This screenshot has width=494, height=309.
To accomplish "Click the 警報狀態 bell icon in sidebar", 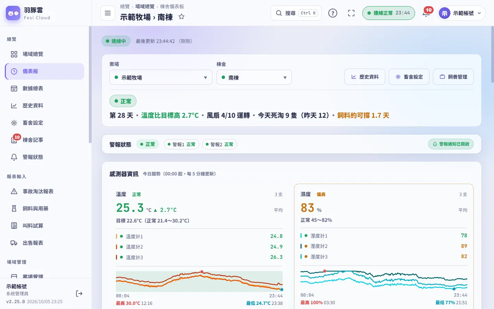I will (14, 157).
